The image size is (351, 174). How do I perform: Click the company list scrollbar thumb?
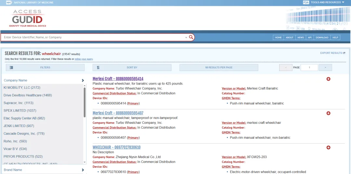click(84, 102)
